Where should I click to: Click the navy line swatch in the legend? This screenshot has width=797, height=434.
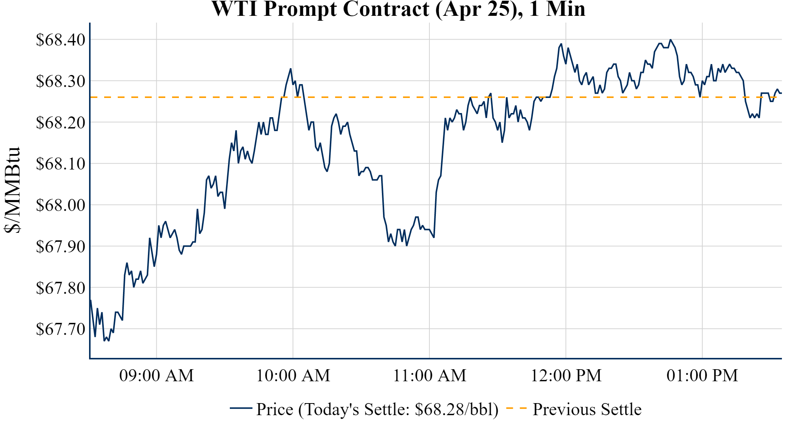(x=241, y=408)
